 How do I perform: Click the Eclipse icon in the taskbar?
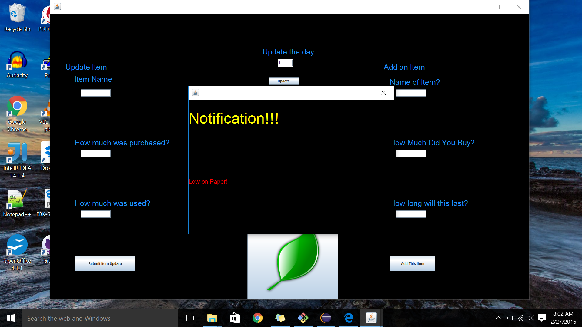point(326,318)
